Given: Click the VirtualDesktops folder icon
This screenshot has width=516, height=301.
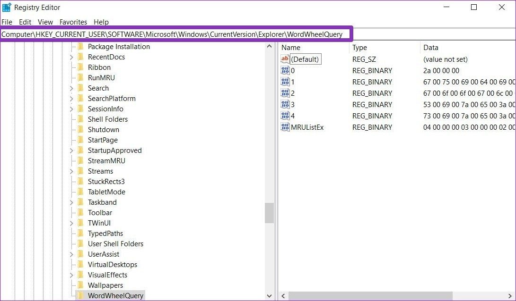Looking at the screenshot, I should point(80,265).
